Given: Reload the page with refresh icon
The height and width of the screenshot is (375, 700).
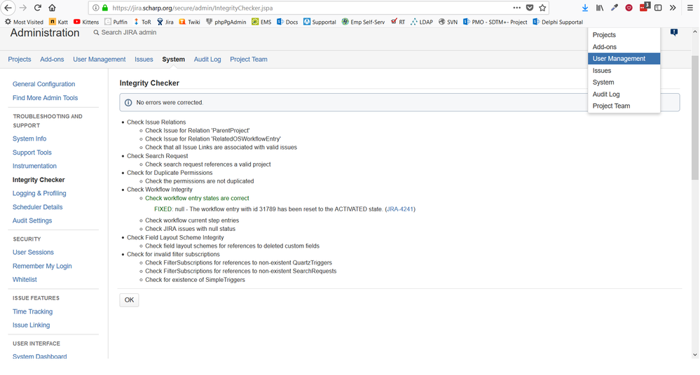Looking at the screenshot, I should point(38,8).
